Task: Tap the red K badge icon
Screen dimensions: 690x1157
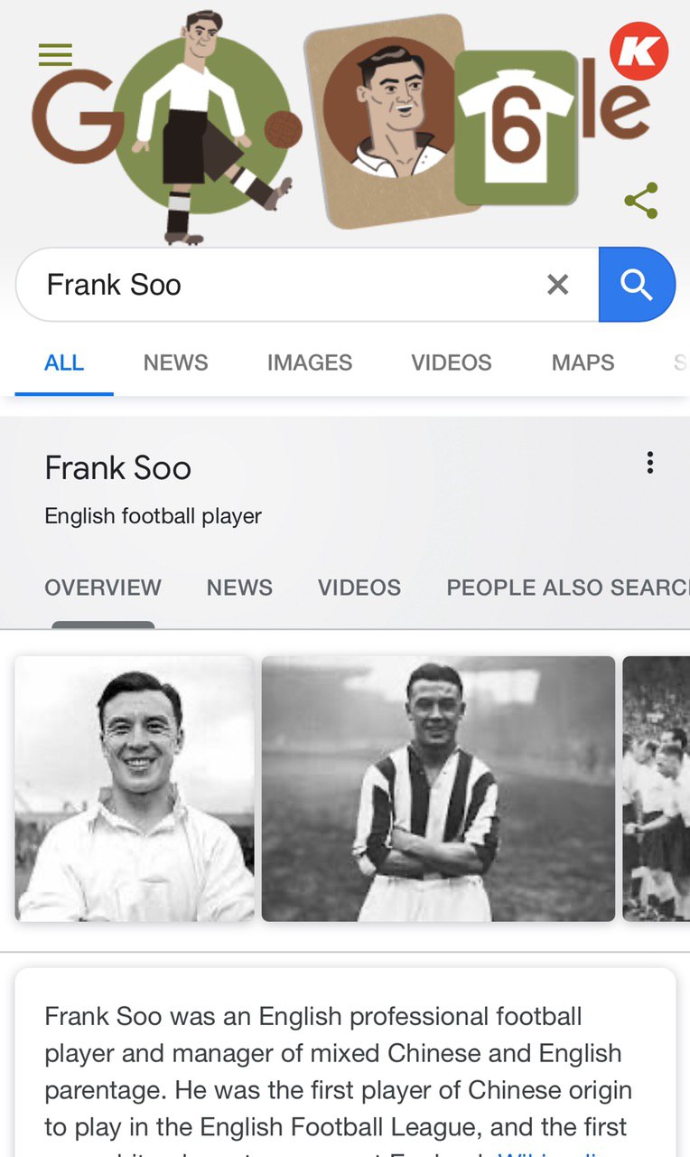Action: 639,51
